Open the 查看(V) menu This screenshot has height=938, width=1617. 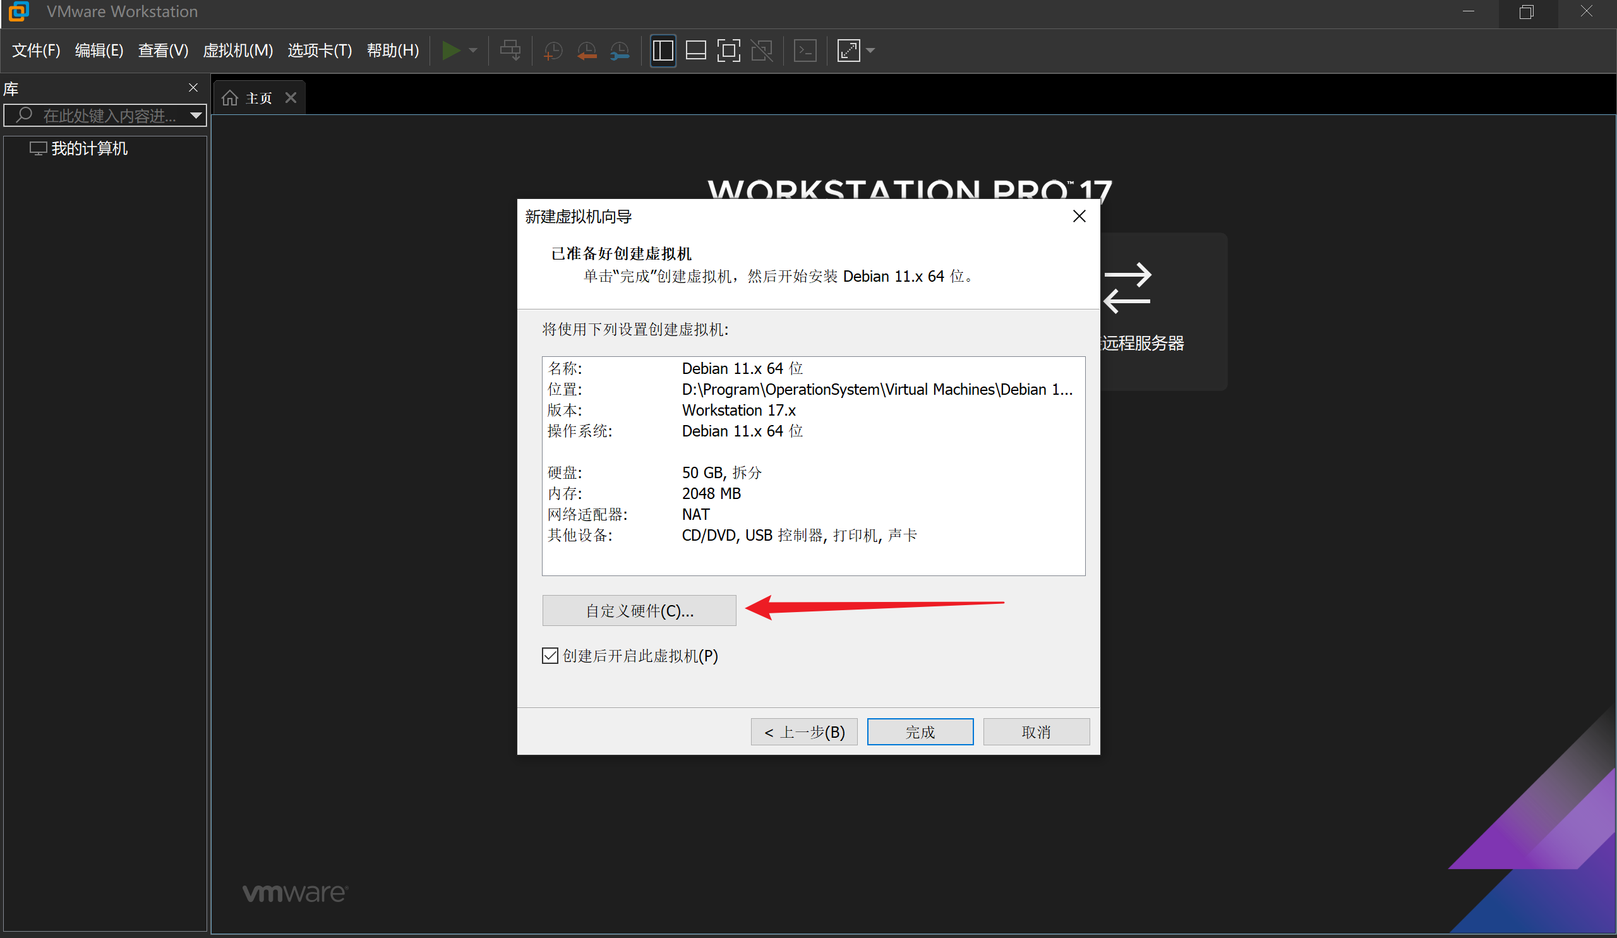pos(163,50)
